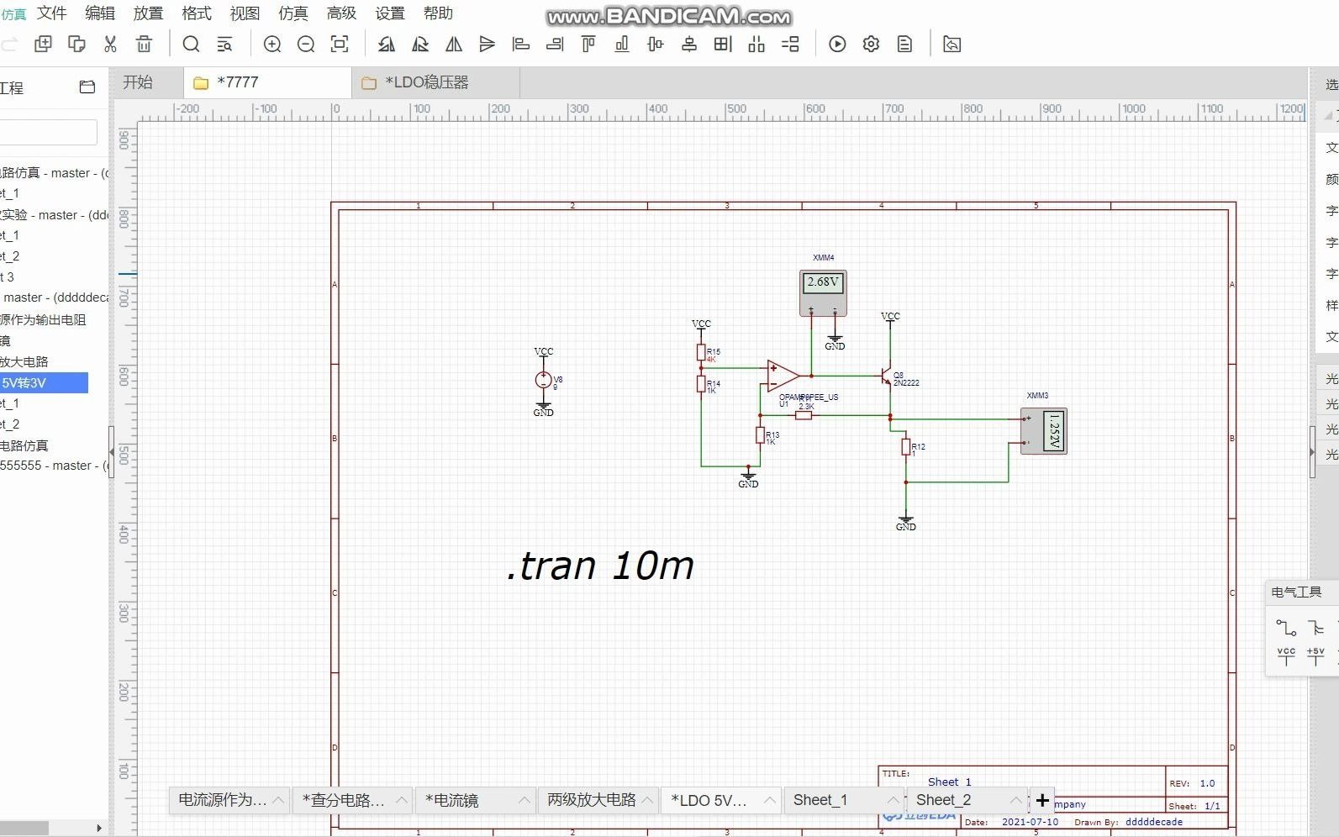This screenshot has height=837, width=1339.
Task: Select the .tran 10m text on canvas
Action: tap(600, 566)
